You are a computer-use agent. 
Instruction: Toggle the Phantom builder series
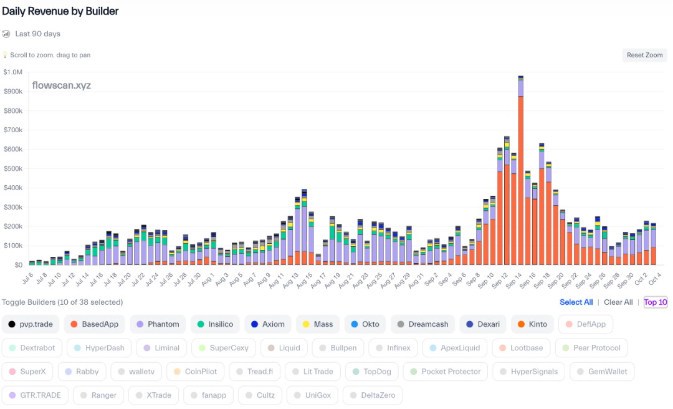click(x=158, y=324)
